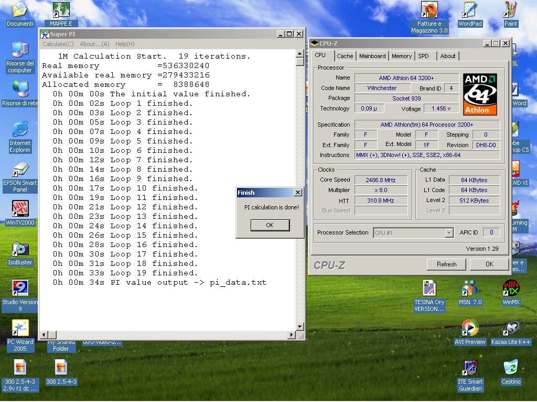Click the Super PI scroll left arrow
This screenshot has width=537, height=402.
44,334
